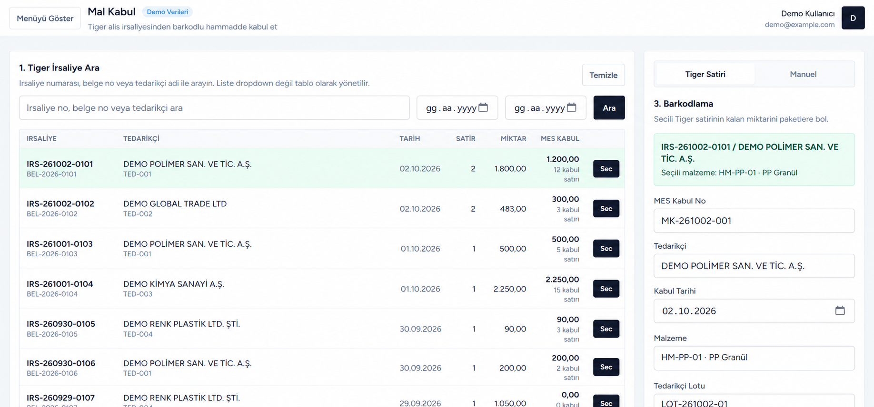Click Sec next to IRS-260930-0106
This screenshot has width=874, height=407.
(x=606, y=367)
